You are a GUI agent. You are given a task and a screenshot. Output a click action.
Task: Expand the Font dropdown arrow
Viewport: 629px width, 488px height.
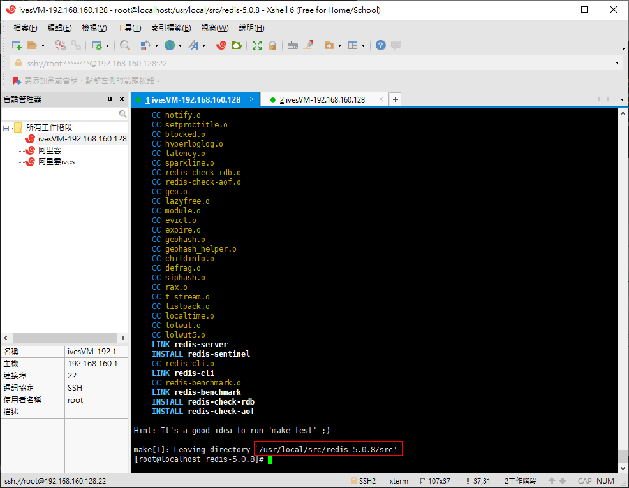click(204, 46)
